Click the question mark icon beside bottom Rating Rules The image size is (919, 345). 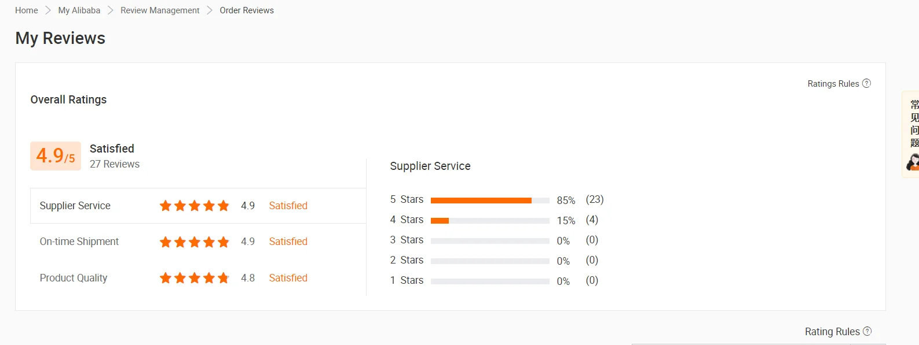867,331
